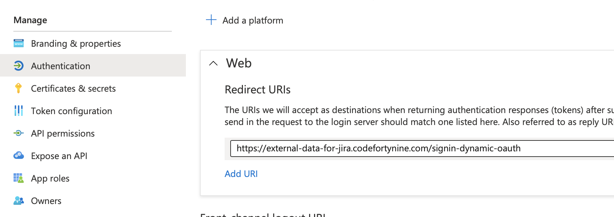Collapse the Web platform section
The image size is (614, 217).
(x=213, y=64)
